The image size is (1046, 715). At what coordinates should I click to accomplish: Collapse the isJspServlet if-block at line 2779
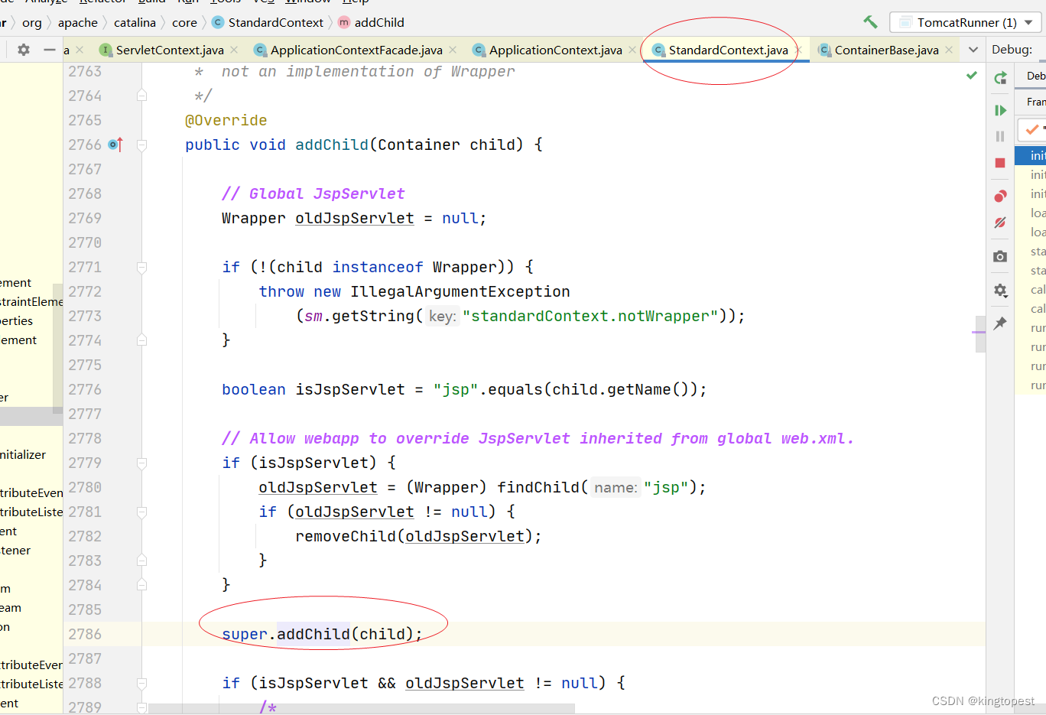pyautogui.click(x=141, y=463)
